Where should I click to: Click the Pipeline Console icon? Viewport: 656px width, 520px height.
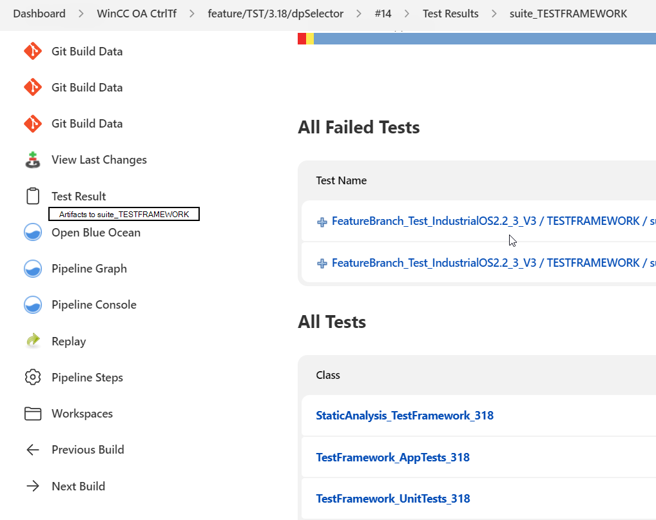(33, 305)
